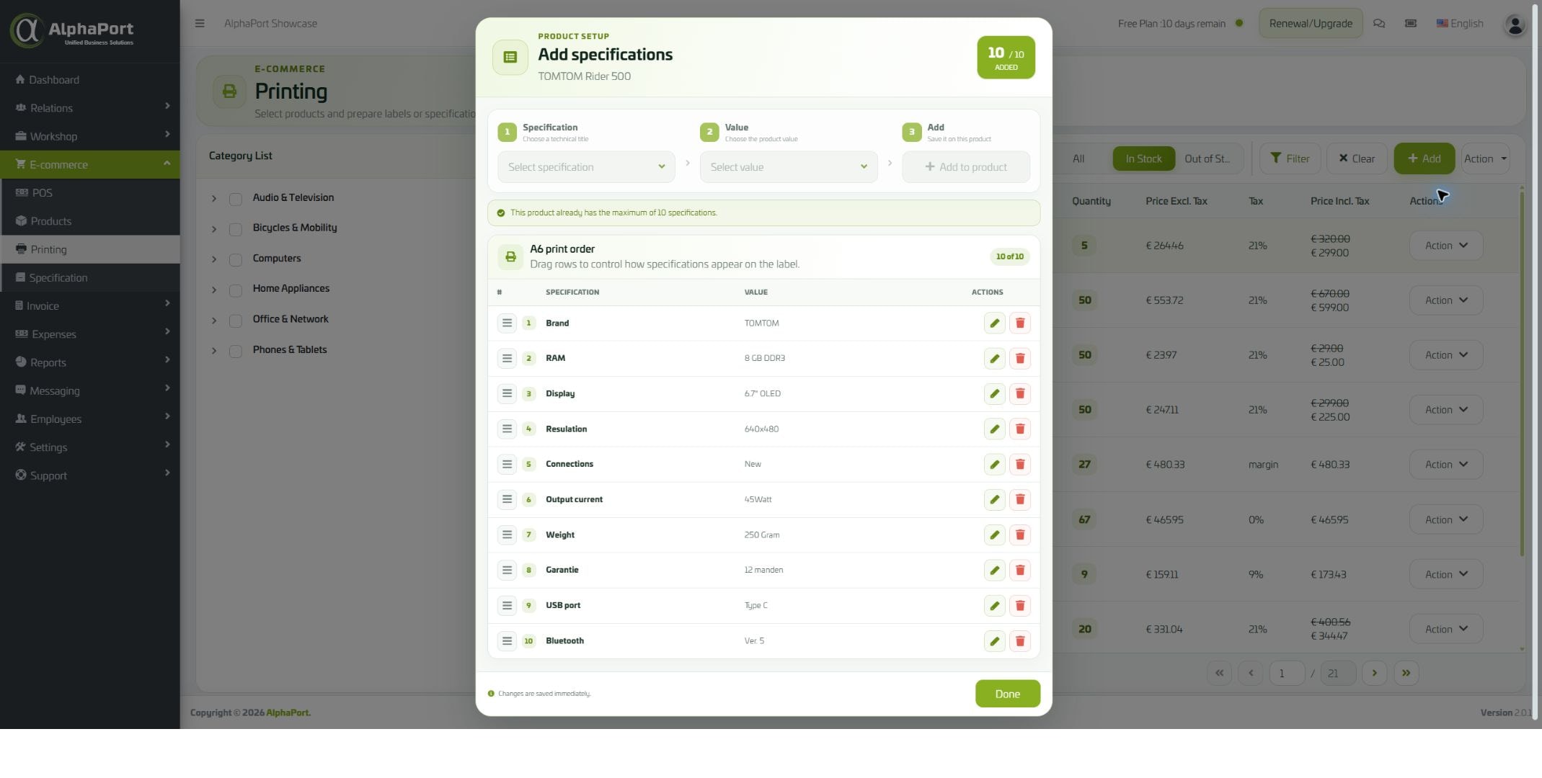Click the drag handle on the Weight row

tap(507, 535)
